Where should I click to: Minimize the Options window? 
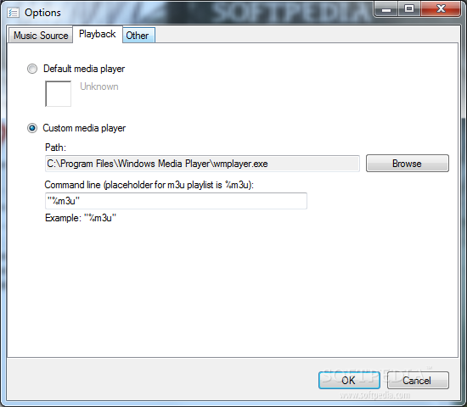[x=386, y=9]
